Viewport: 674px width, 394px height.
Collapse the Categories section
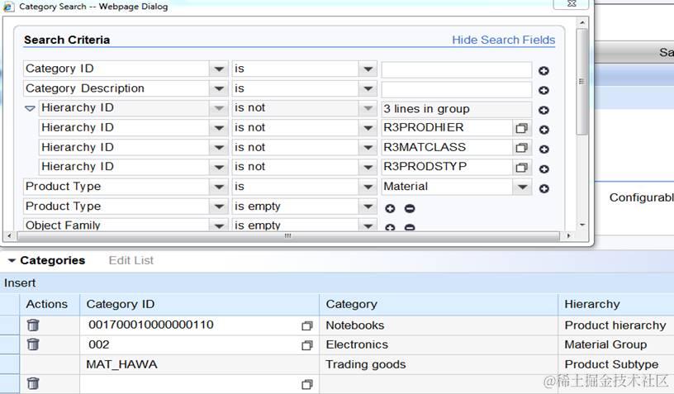click(12, 260)
